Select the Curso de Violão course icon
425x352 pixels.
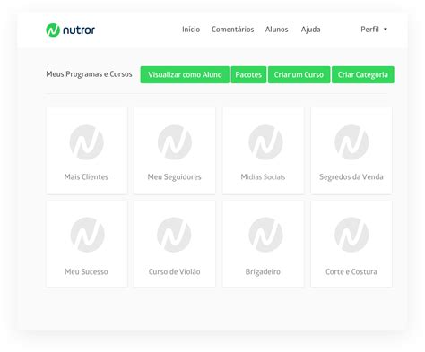click(x=174, y=235)
